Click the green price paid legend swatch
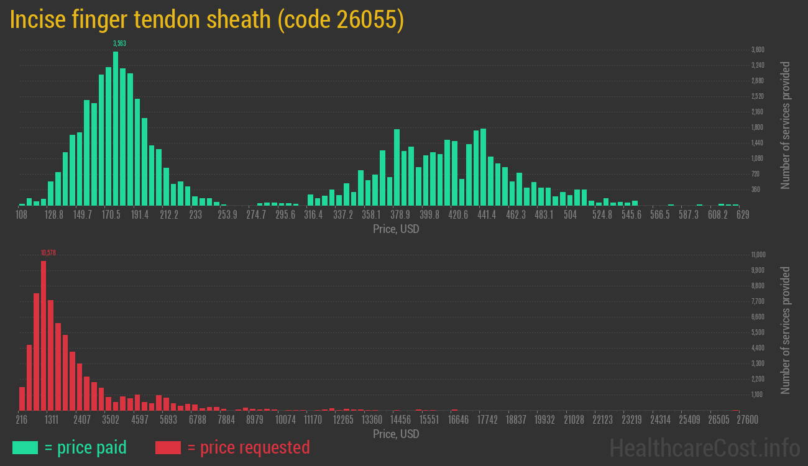The width and height of the screenshot is (808, 466). click(x=25, y=447)
